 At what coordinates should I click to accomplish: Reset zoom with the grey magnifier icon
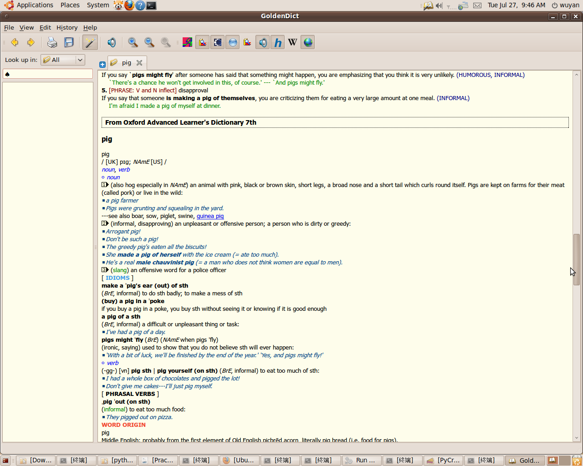click(166, 42)
